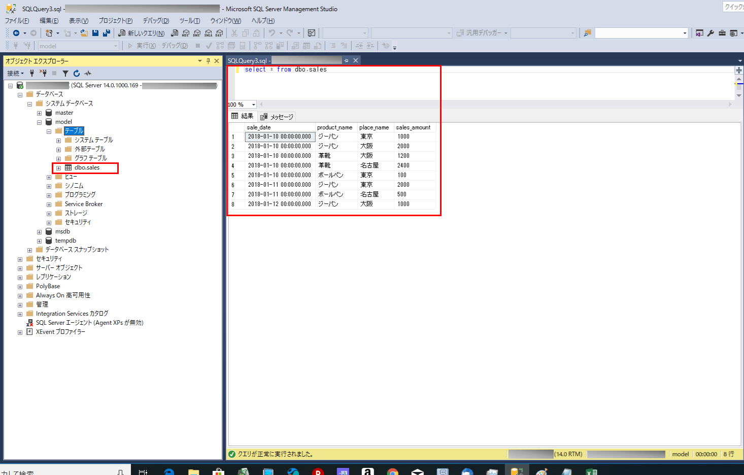Open the ツール (Tools) menu
The width and height of the screenshot is (744, 475).
coord(189,21)
